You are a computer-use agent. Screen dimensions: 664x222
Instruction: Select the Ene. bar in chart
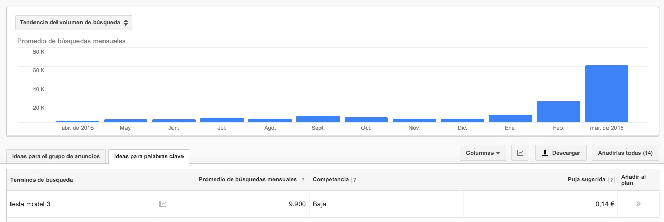click(x=510, y=118)
